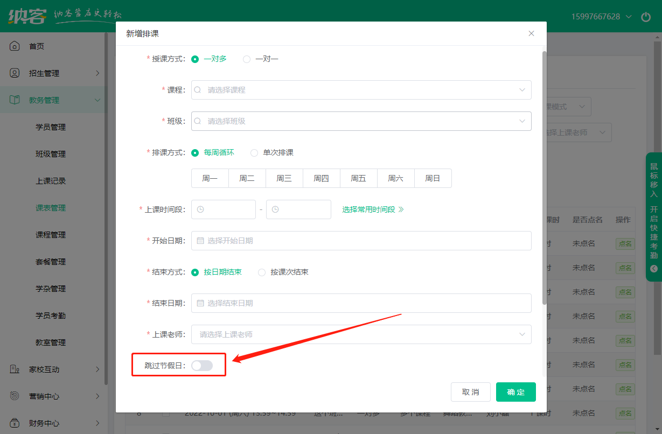Click the arrow icon on quick attendance panel

(654, 268)
